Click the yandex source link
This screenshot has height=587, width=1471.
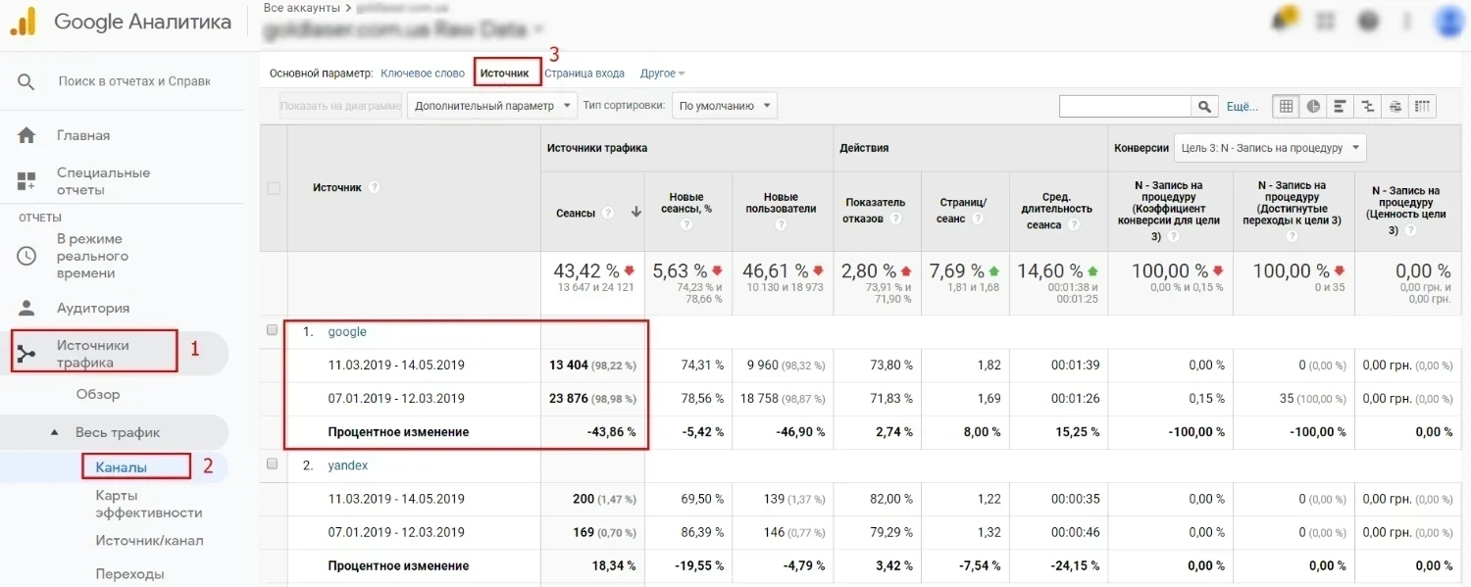(x=348, y=465)
